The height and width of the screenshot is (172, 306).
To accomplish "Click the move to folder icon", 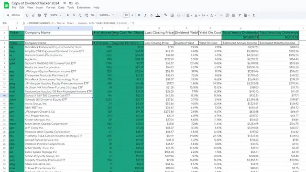I will point(71,3).
